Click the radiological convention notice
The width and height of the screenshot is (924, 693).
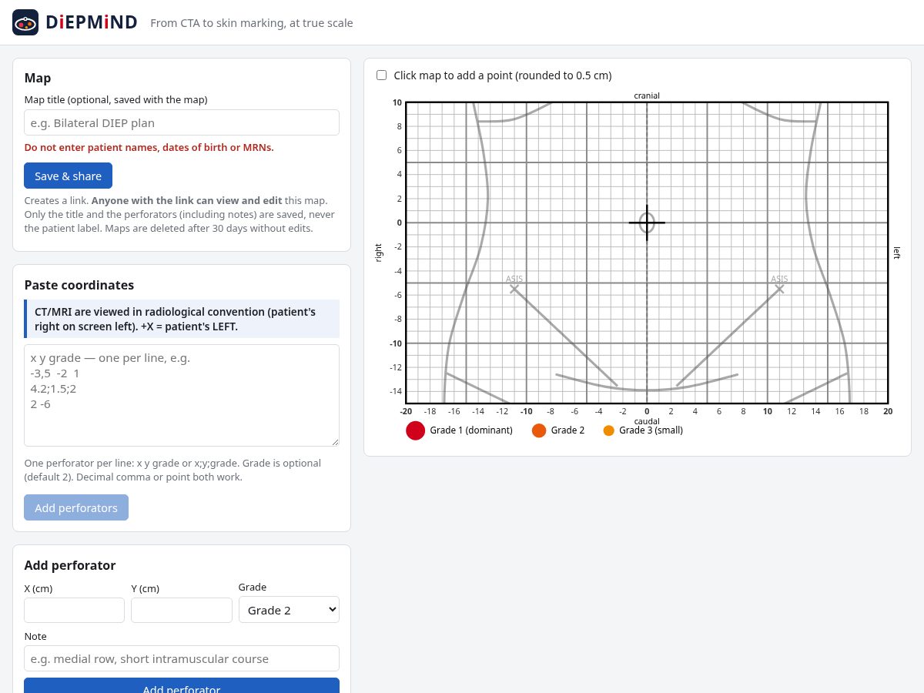click(x=182, y=319)
